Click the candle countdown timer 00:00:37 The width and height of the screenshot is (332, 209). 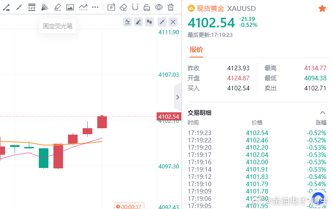pos(129,206)
